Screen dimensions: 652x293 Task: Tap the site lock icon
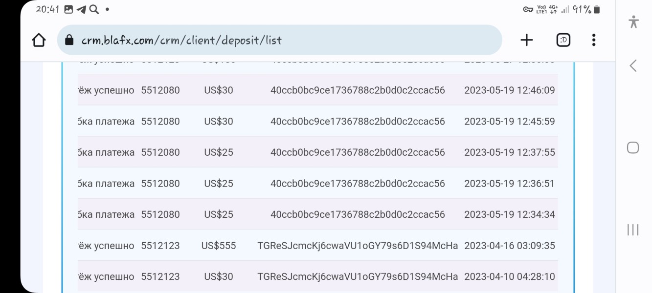[69, 40]
